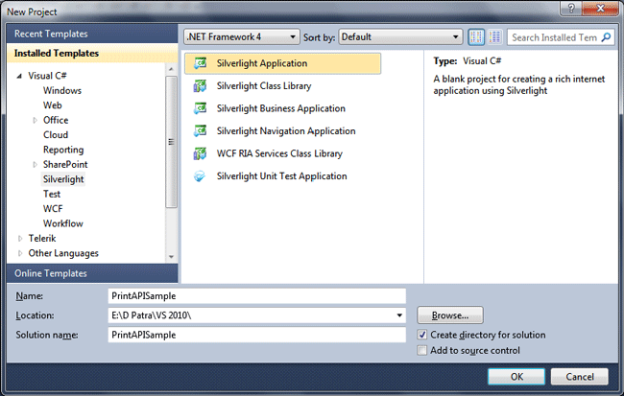Select Windows under Visual C#
The width and height of the screenshot is (624, 396).
(62, 91)
